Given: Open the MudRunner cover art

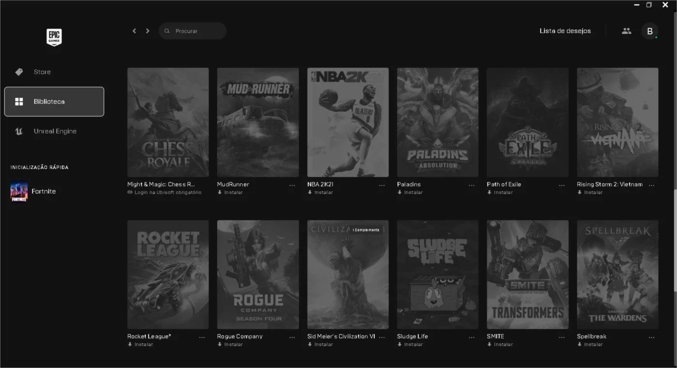Looking at the screenshot, I should 258,122.
